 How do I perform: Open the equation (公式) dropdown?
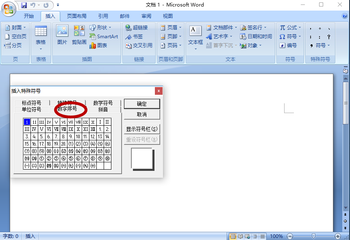pyautogui.click(x=290, y=28)
